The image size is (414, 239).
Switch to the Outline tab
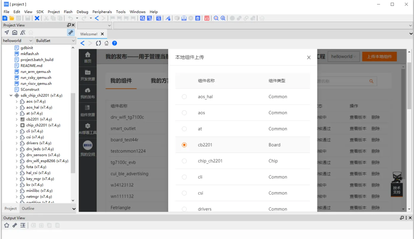coord(28,209)
